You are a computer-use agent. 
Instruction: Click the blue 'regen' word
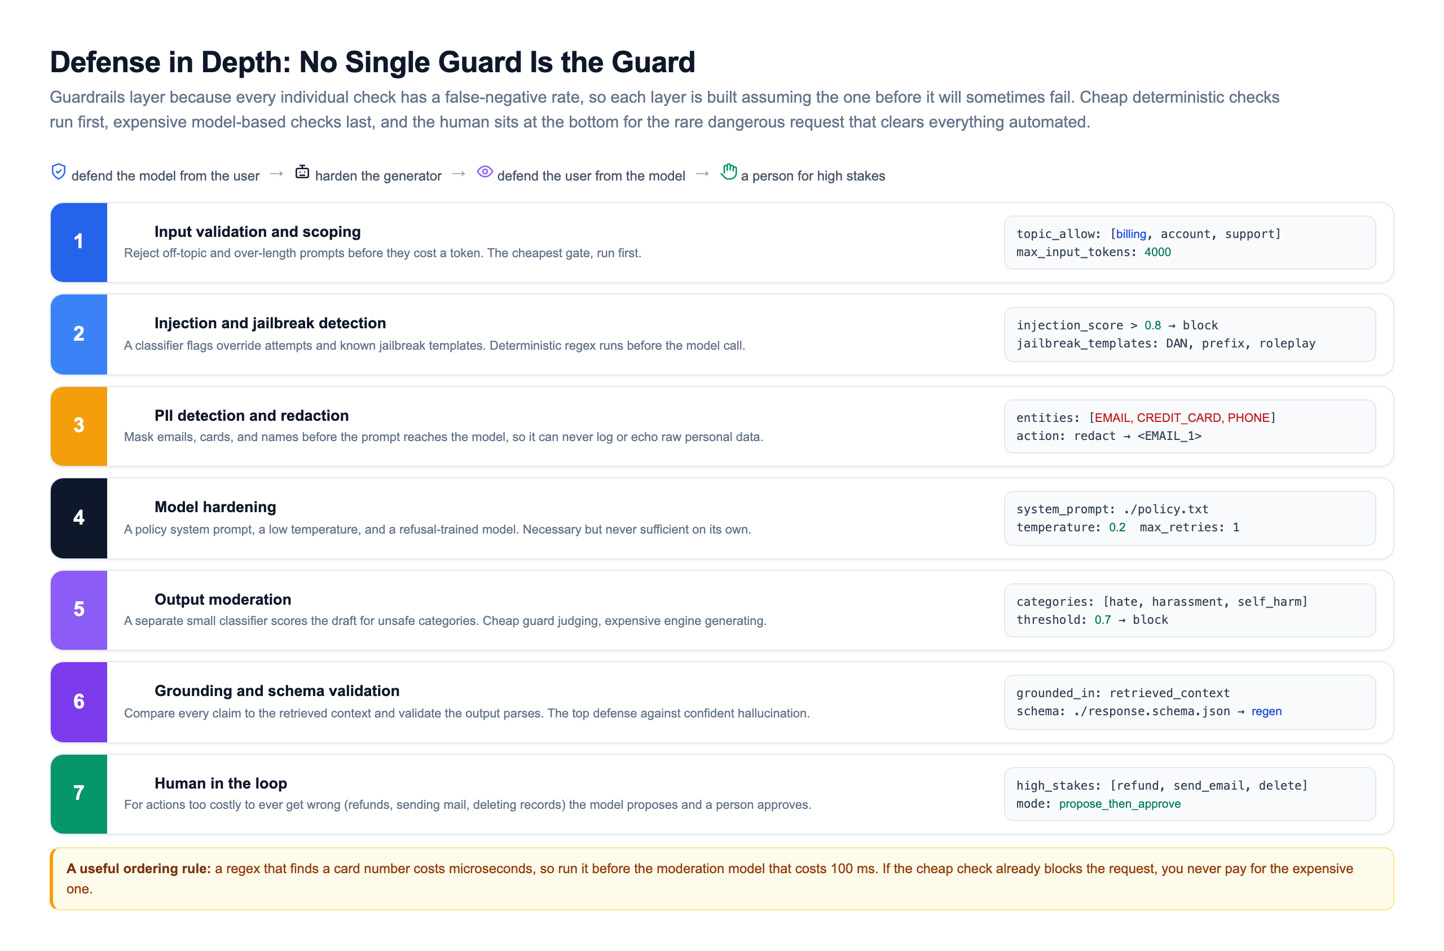1266,711
